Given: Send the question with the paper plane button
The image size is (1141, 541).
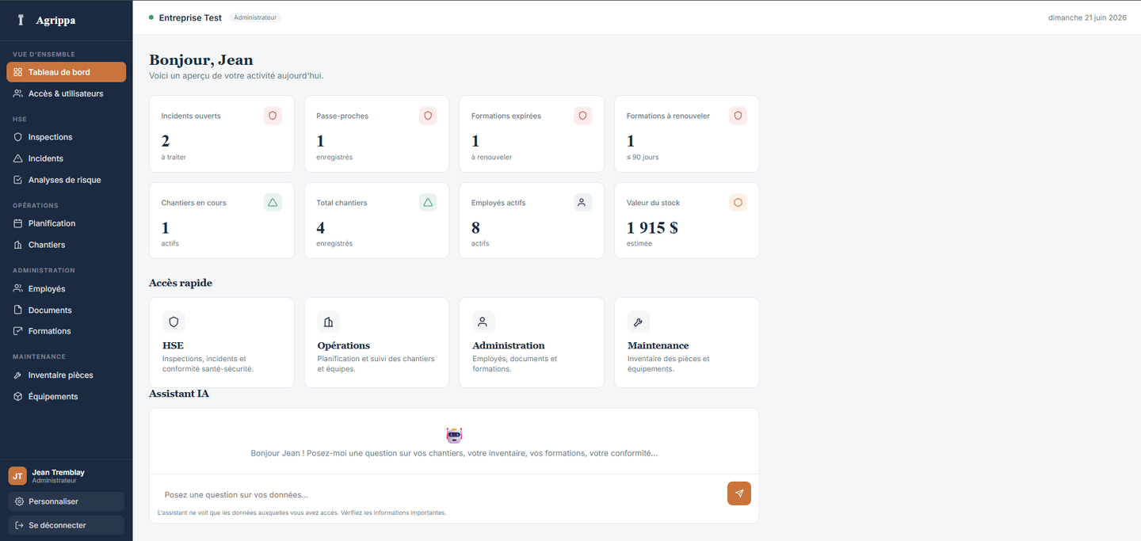Looking at the screenshot, I should 739,493.
